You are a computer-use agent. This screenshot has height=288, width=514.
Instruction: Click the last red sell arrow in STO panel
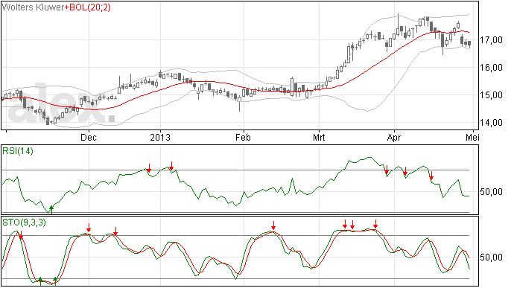[x=375, y=224]
